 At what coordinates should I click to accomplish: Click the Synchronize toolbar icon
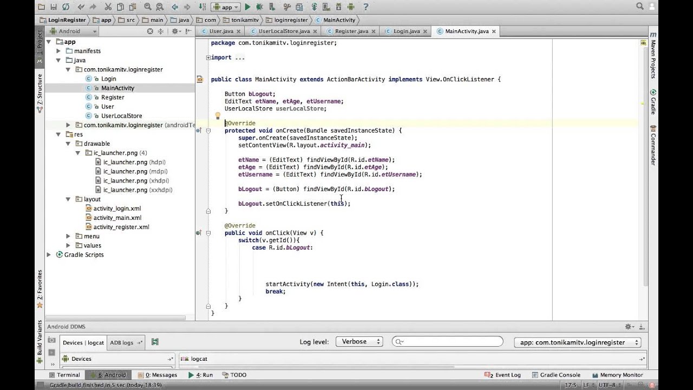coord(66,7)
